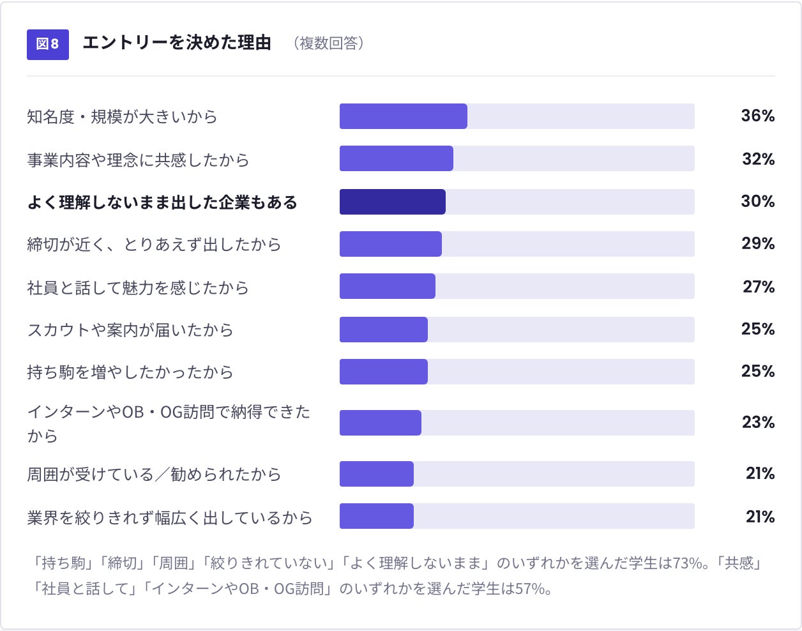Click the footnote line mentioning 57%
Viewport: 802px width, 631px height.
[292, 588]
